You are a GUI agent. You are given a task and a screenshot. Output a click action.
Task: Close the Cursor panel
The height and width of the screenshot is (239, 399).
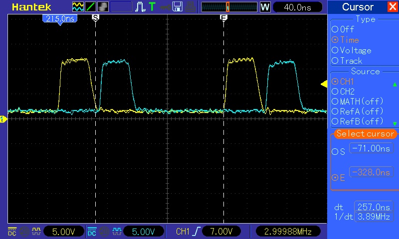[x=393, y=7]
